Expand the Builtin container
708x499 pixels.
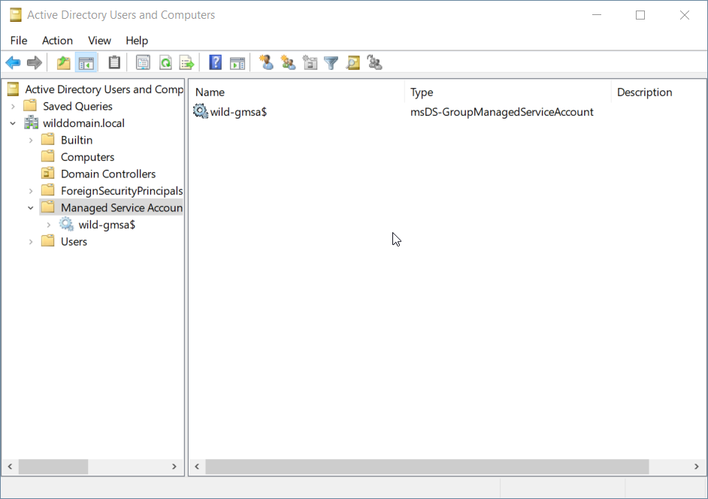click(31, 140)
